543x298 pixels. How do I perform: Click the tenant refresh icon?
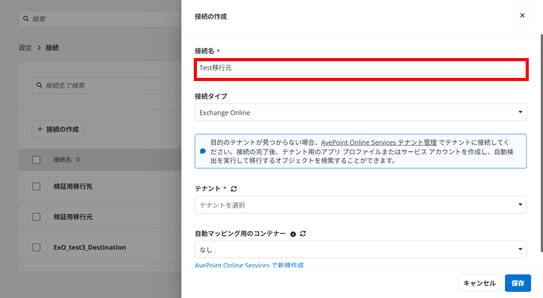point(234,189)
